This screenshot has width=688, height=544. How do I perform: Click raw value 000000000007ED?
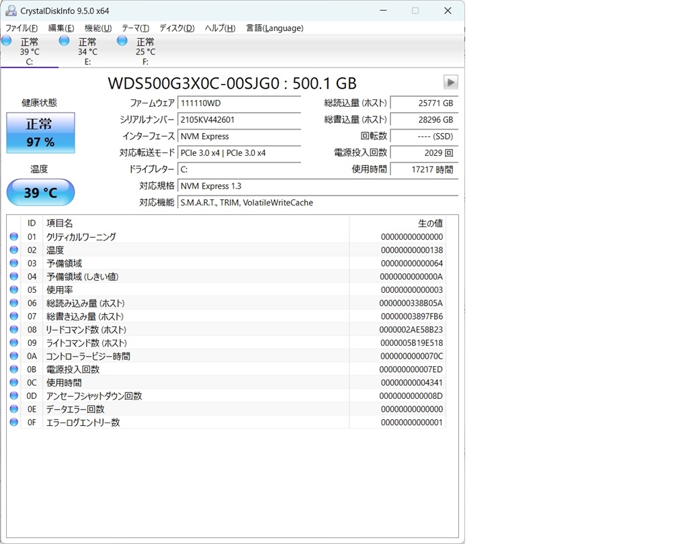click(411, 369)
